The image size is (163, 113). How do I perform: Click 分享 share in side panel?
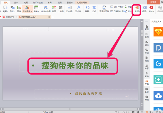147,67
